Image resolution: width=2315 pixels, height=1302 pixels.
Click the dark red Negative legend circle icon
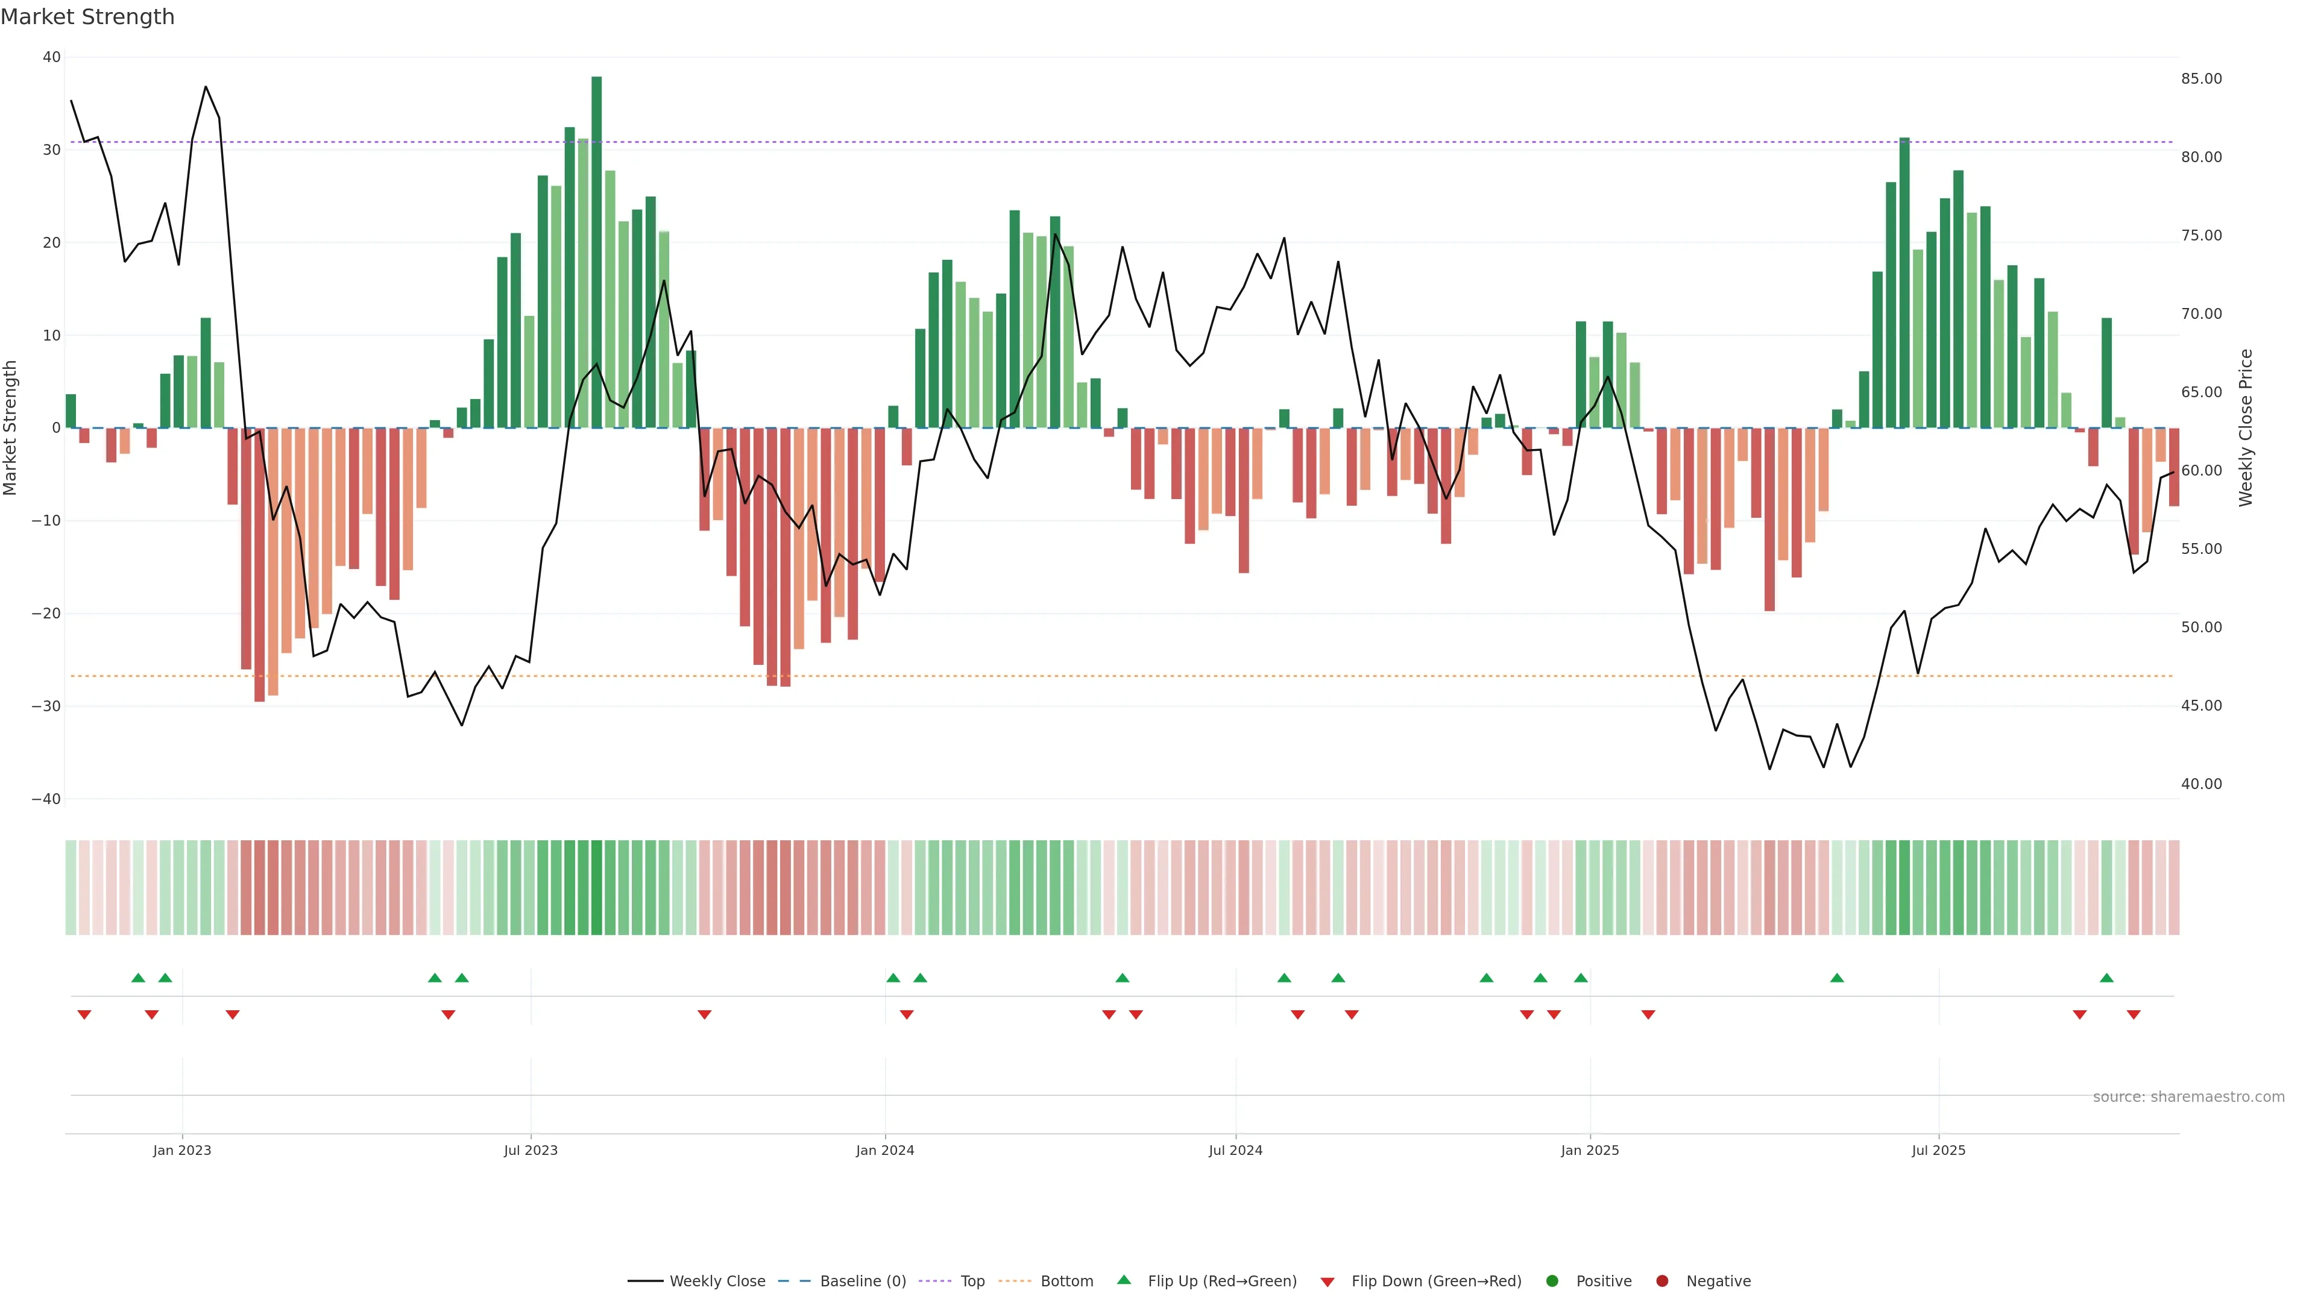click(1661, 1282)
